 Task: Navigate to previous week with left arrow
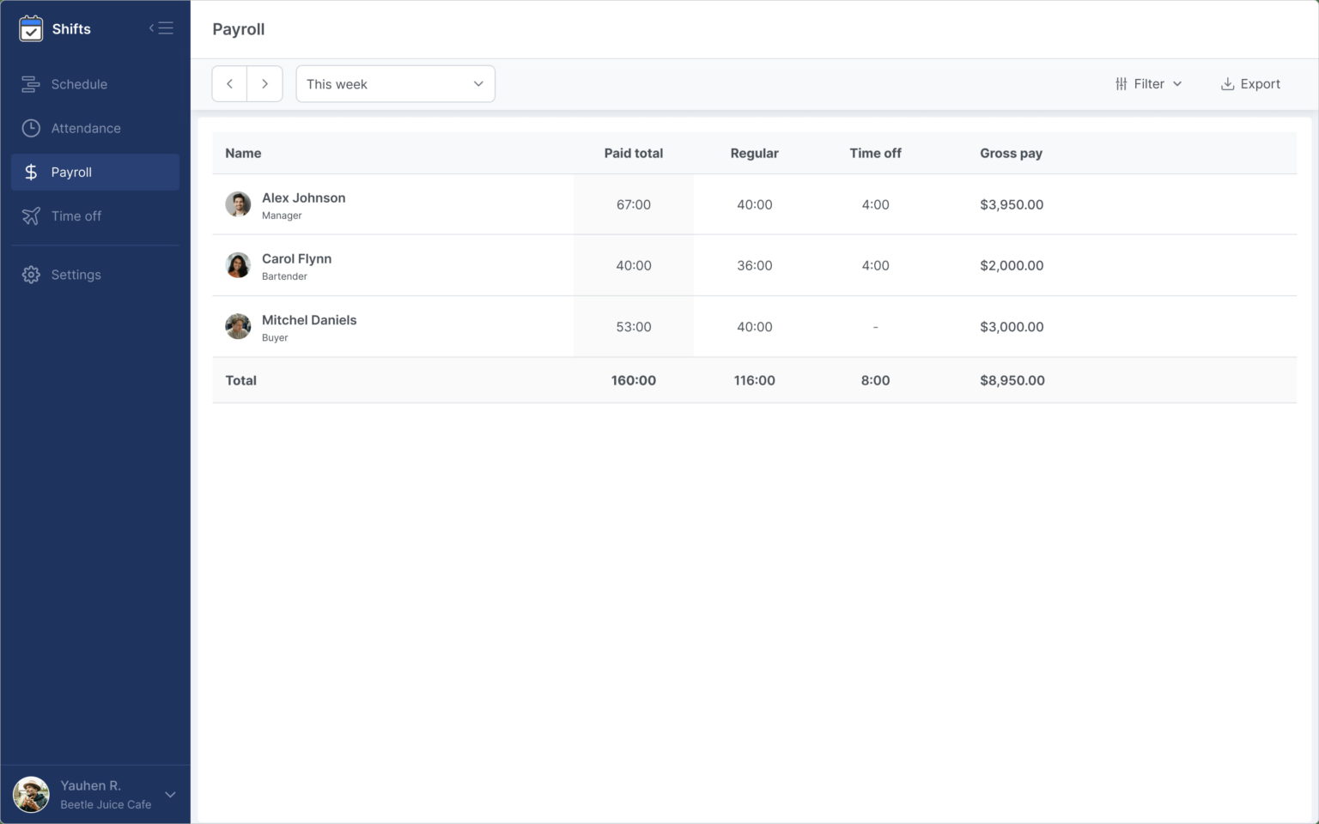[229, 83]
